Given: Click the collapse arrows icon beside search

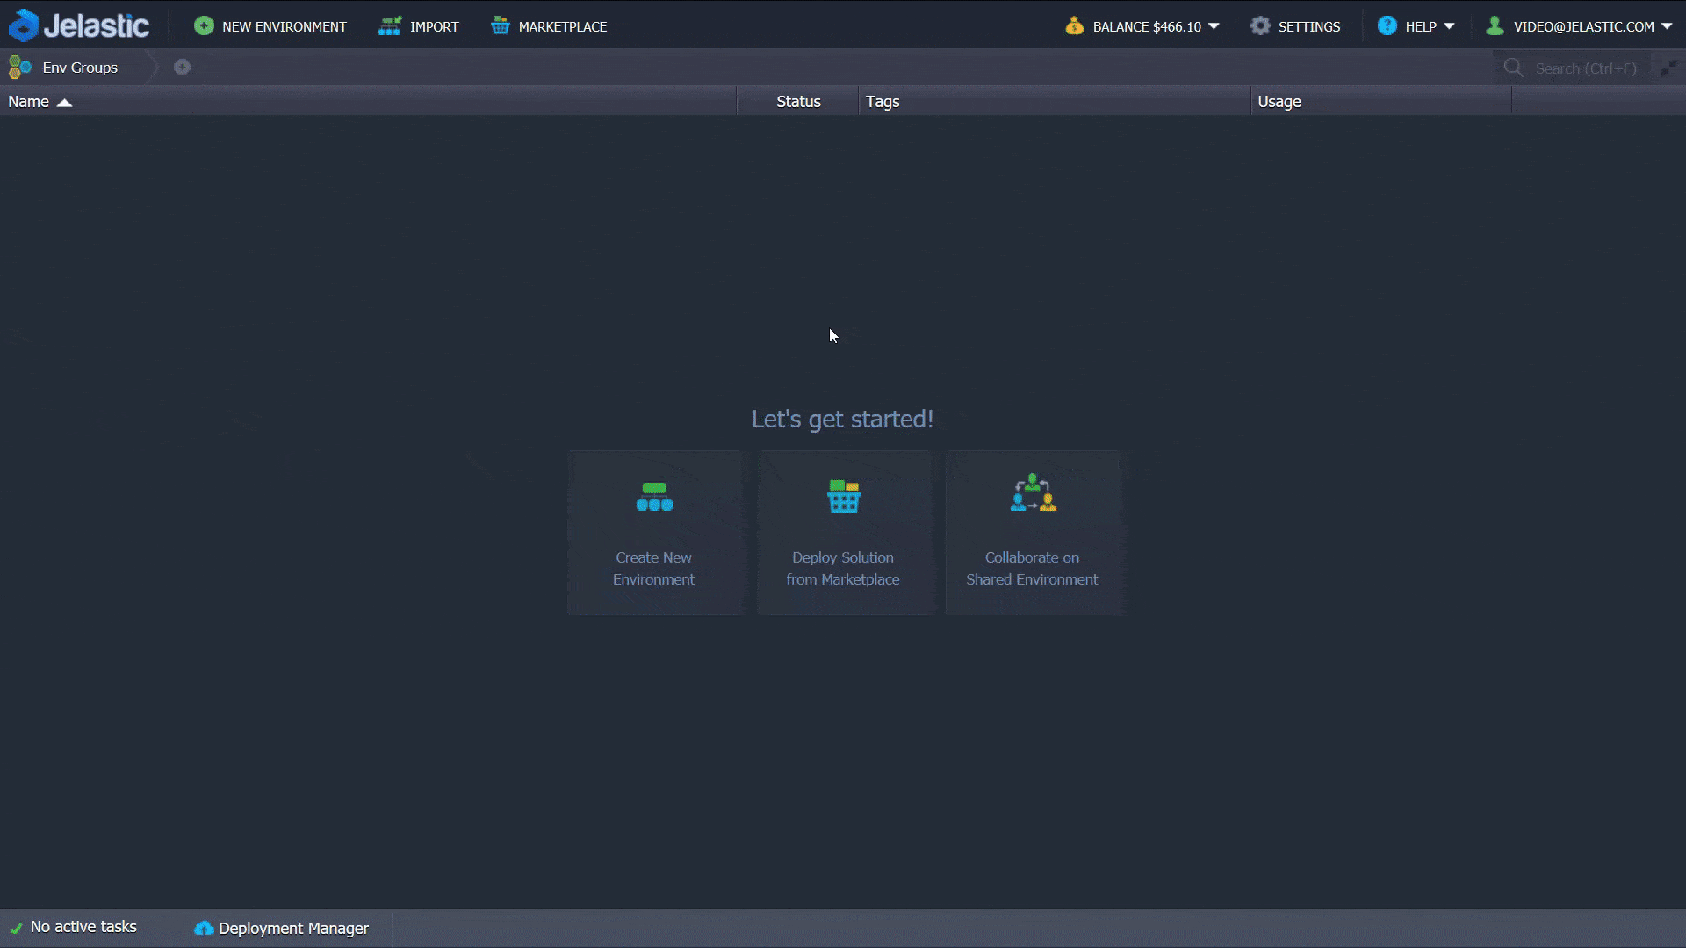Looking at the screenshot, I should coord(1668,68).
